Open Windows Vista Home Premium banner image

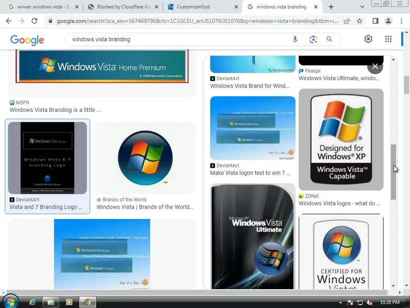[102, 66]
